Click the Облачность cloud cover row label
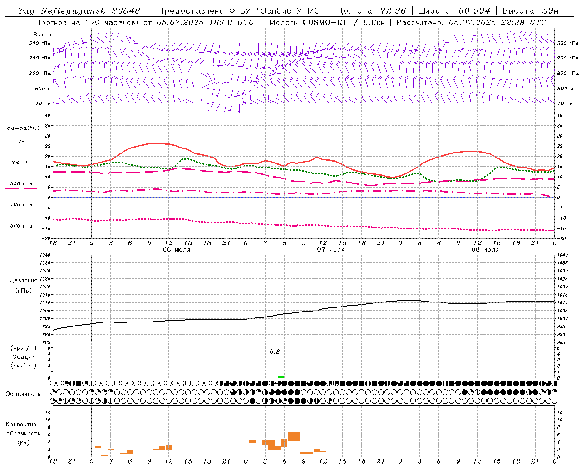 [x=23, y=394]
